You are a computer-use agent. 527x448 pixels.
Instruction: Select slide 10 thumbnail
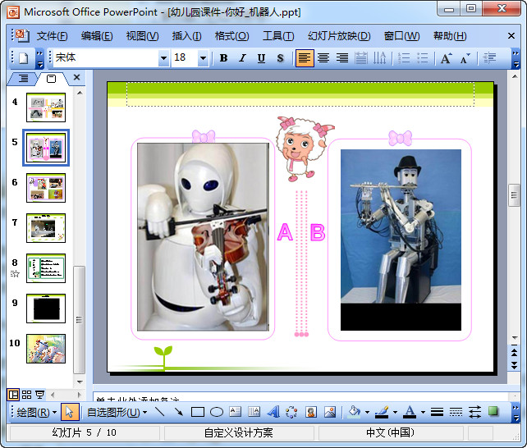(x=46, y=349)
